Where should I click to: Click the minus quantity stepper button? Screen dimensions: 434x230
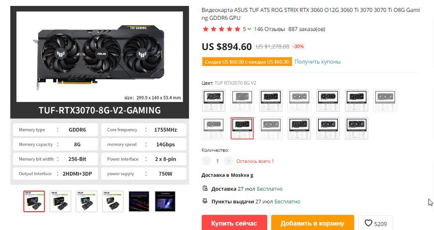tap(206, 161)
